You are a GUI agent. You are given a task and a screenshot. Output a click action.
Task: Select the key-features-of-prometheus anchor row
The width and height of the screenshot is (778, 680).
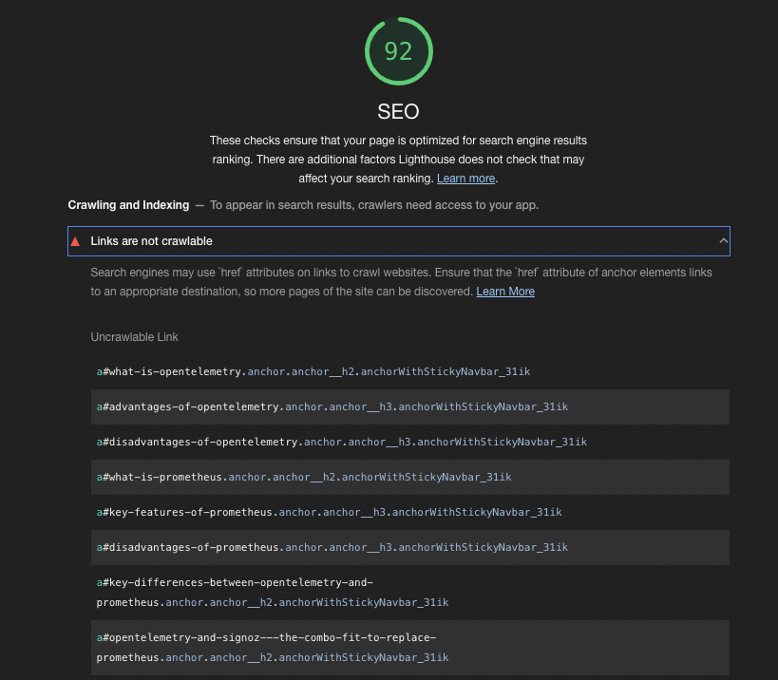click(x=329, y=512)
